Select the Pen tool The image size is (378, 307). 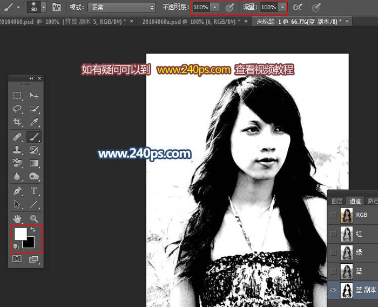click(17, 191)
